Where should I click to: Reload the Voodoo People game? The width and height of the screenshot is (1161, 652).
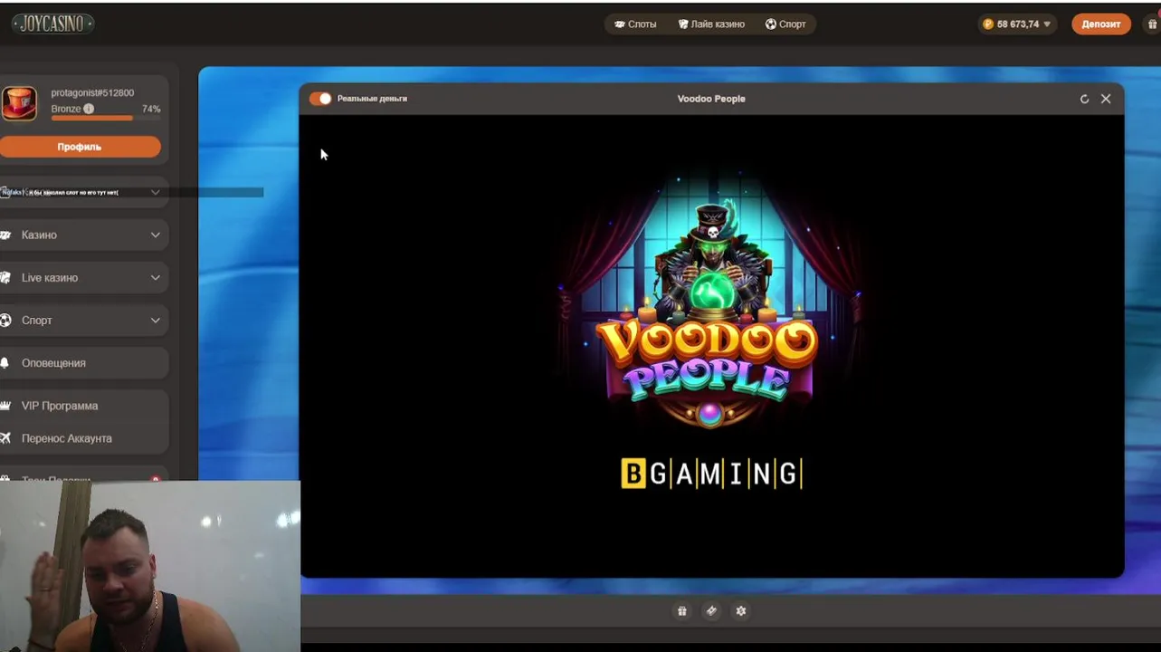pos(1084,99)
